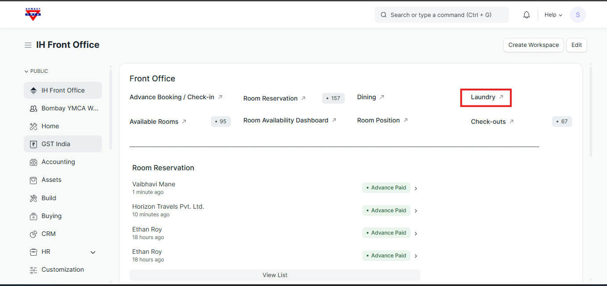Open the Help dropdown menu
This screenshot has height=286, width=607.
coord(553,15)
